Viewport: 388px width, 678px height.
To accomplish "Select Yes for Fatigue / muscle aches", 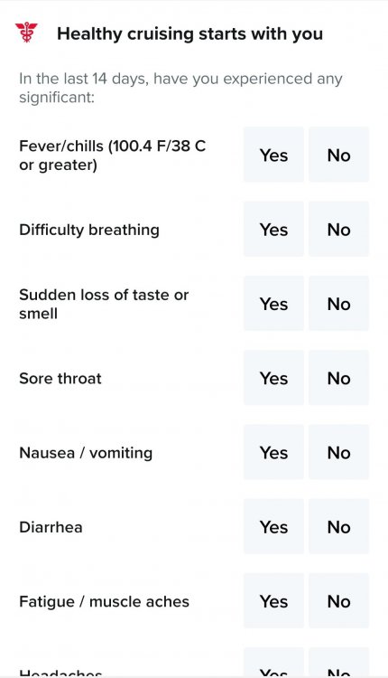I will [273, 601].
